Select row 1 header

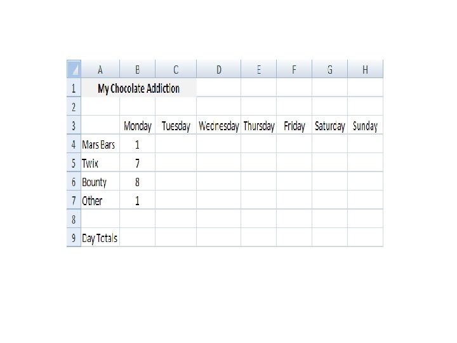pos(74,88)
